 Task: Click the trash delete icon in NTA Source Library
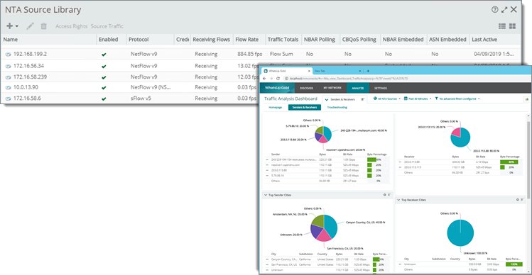coord(44,26)
